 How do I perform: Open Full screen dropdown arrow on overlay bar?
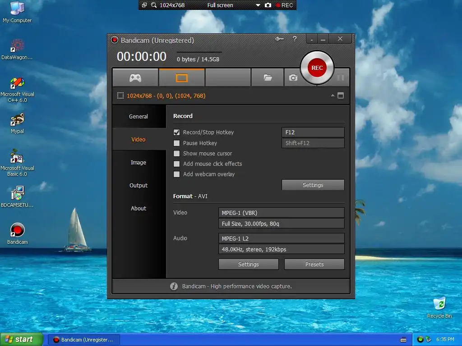(258, 5)
